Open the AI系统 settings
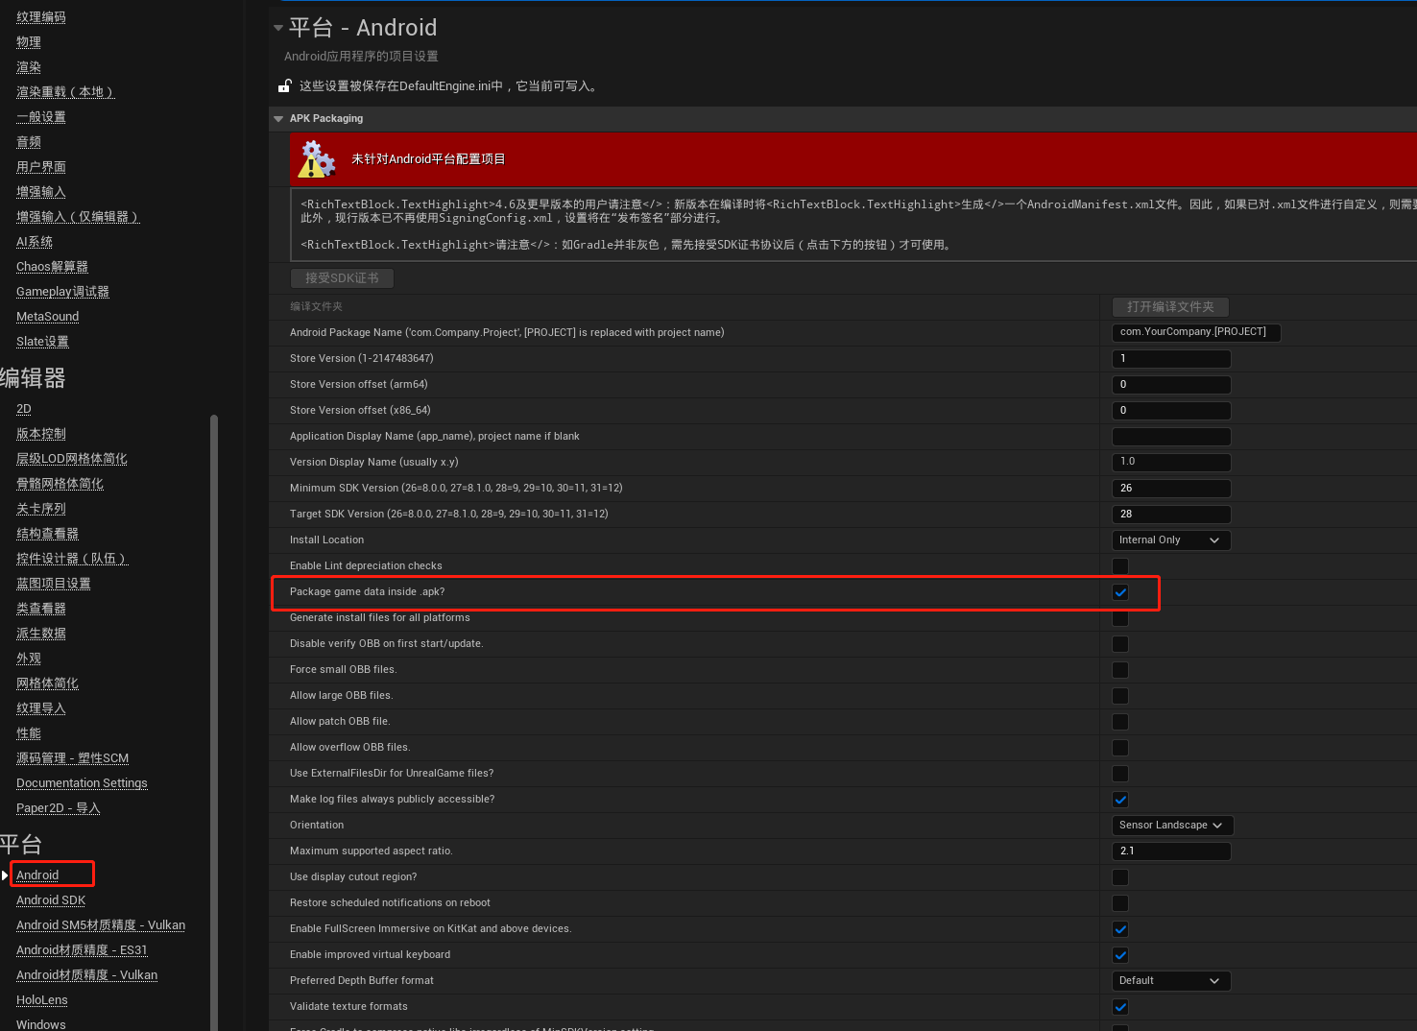This screenshot has width=1417, height=1031. 35,242
